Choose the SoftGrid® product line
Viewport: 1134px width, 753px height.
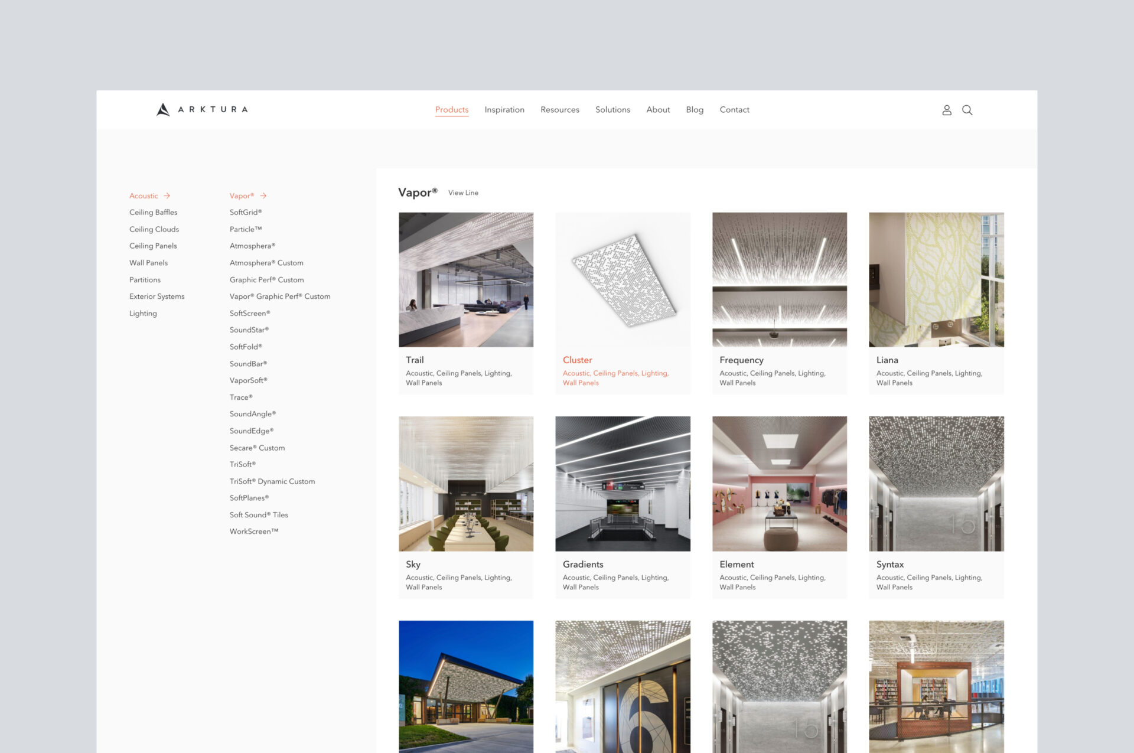(246, 213)
